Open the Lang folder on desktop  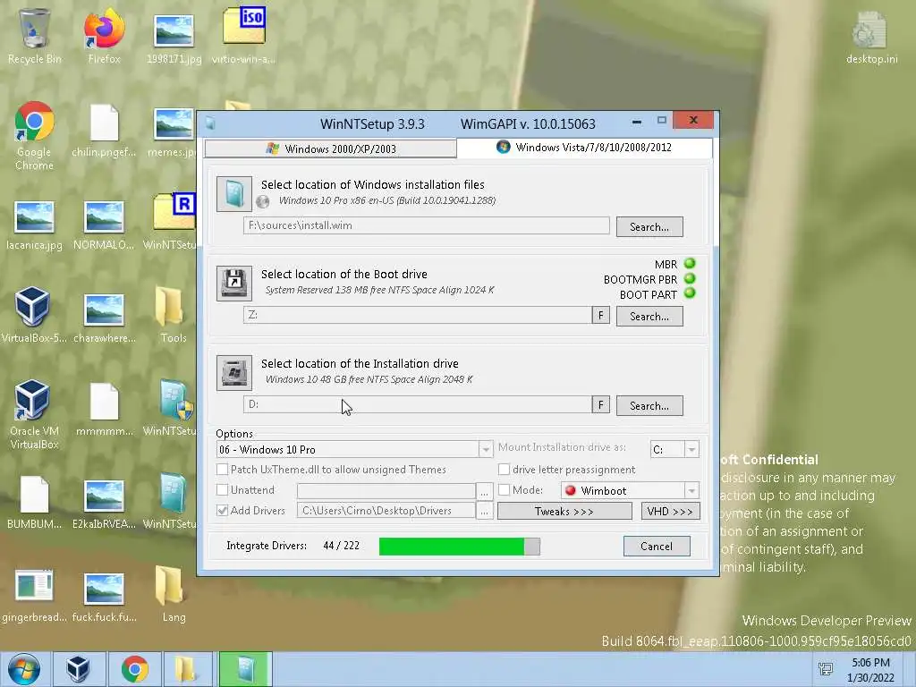point(173,595)
